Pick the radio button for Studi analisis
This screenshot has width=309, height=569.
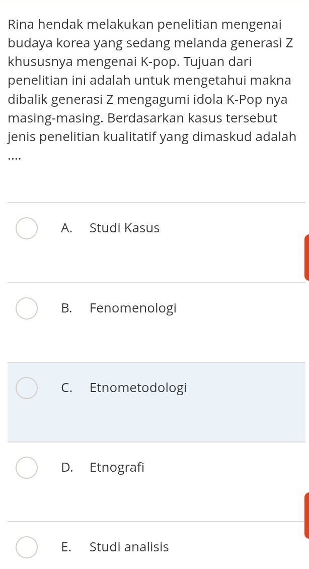27,547
